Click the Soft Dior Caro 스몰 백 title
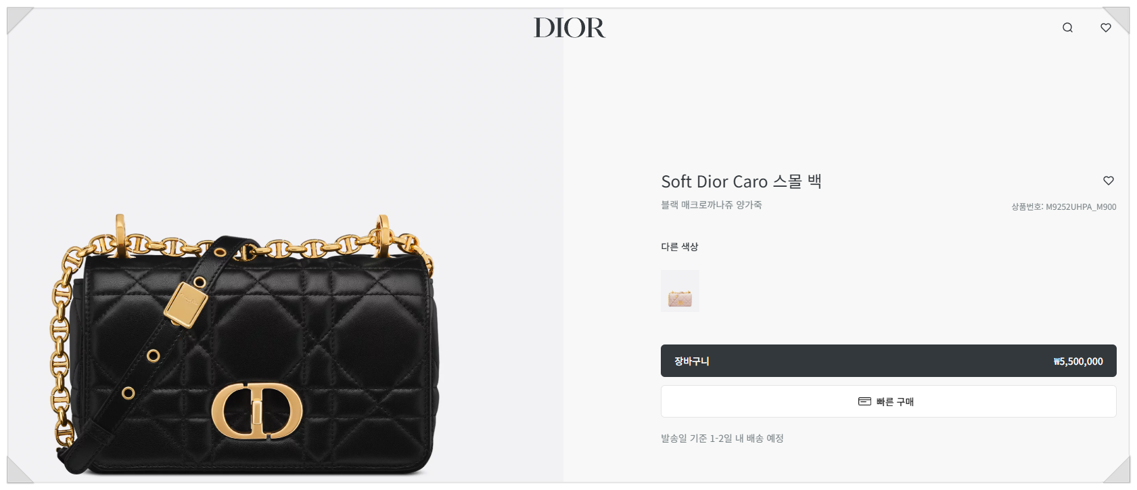Screen dimensions: 1137x490 pos(741,181)
